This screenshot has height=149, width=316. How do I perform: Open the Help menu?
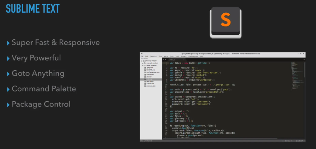pyautogui.click(x=201, y=56)
